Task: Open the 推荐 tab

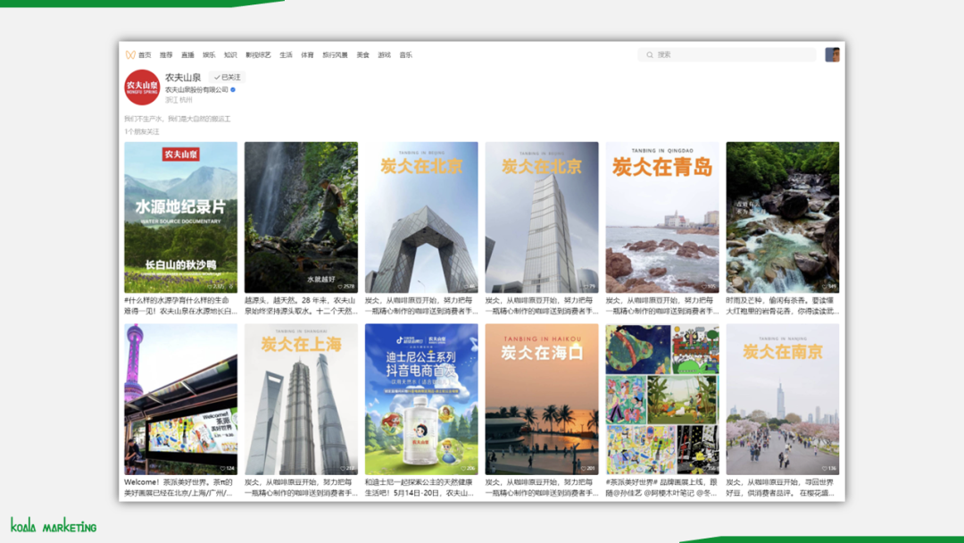Action: tap(166, 54)
